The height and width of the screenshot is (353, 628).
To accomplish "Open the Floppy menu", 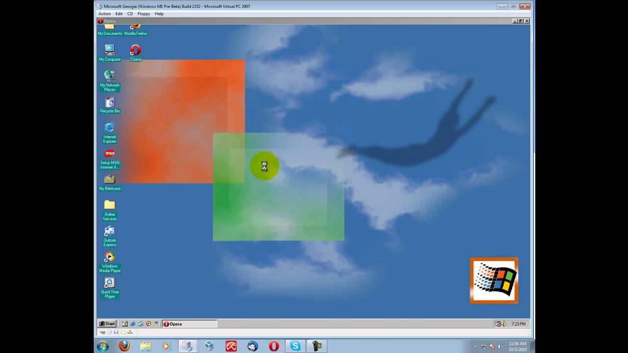I will click(x=143, y=14).
